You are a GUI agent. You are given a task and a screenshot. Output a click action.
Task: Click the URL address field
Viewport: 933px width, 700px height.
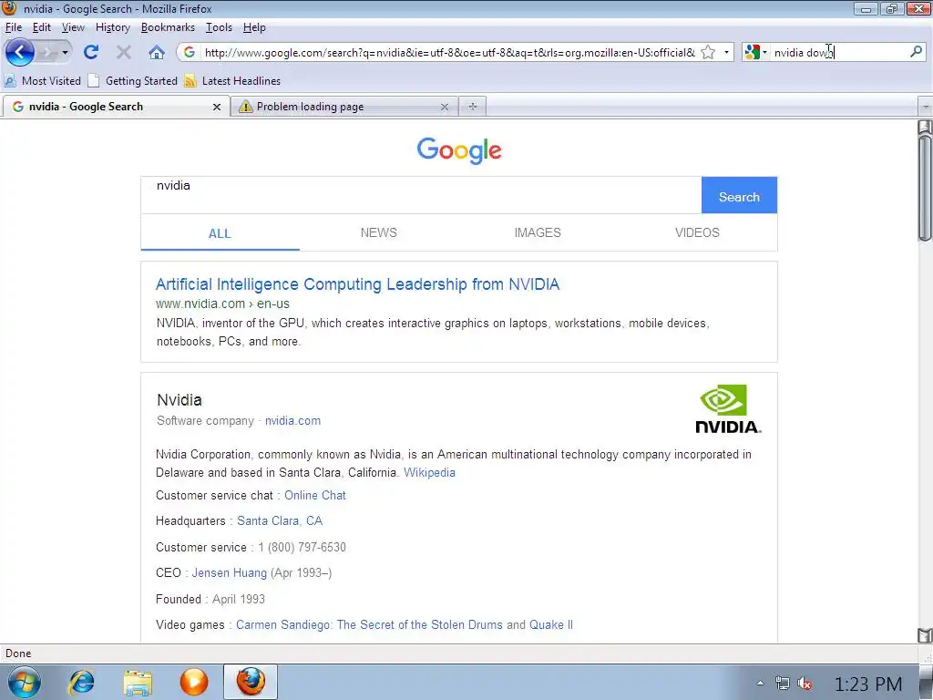tap(450, 52)
